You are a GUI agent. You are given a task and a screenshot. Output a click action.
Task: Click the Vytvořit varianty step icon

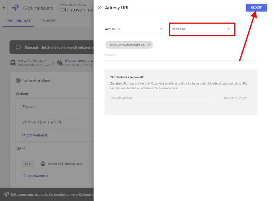coord(13,63)
